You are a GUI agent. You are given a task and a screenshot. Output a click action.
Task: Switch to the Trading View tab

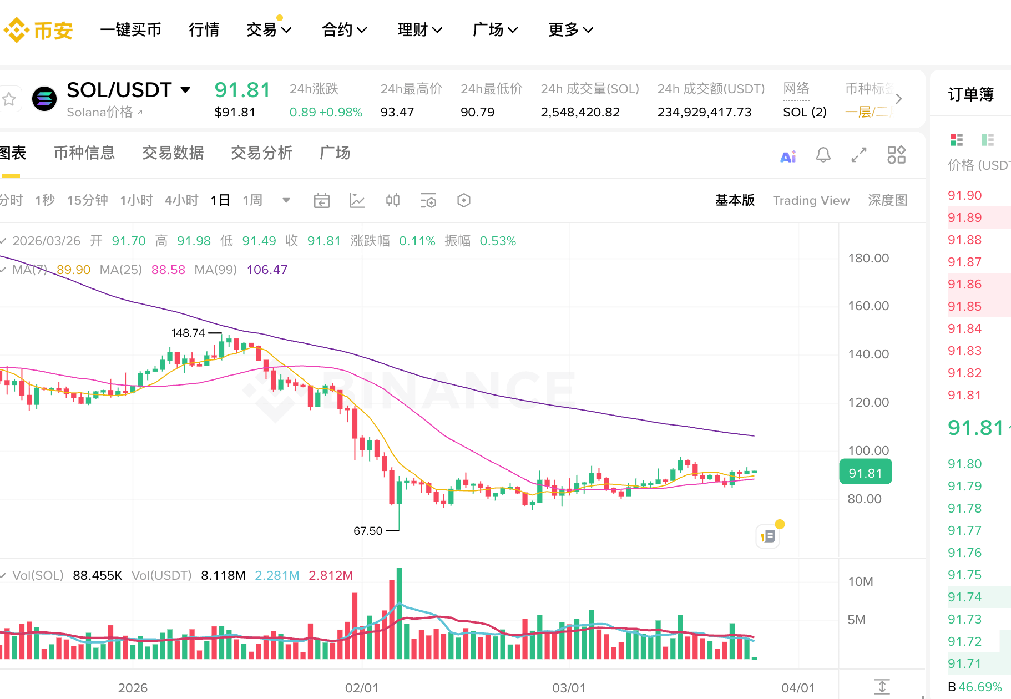tap(811, 200)
